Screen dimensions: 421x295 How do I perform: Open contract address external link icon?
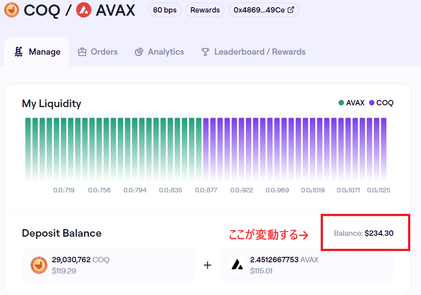click(291, 10)
